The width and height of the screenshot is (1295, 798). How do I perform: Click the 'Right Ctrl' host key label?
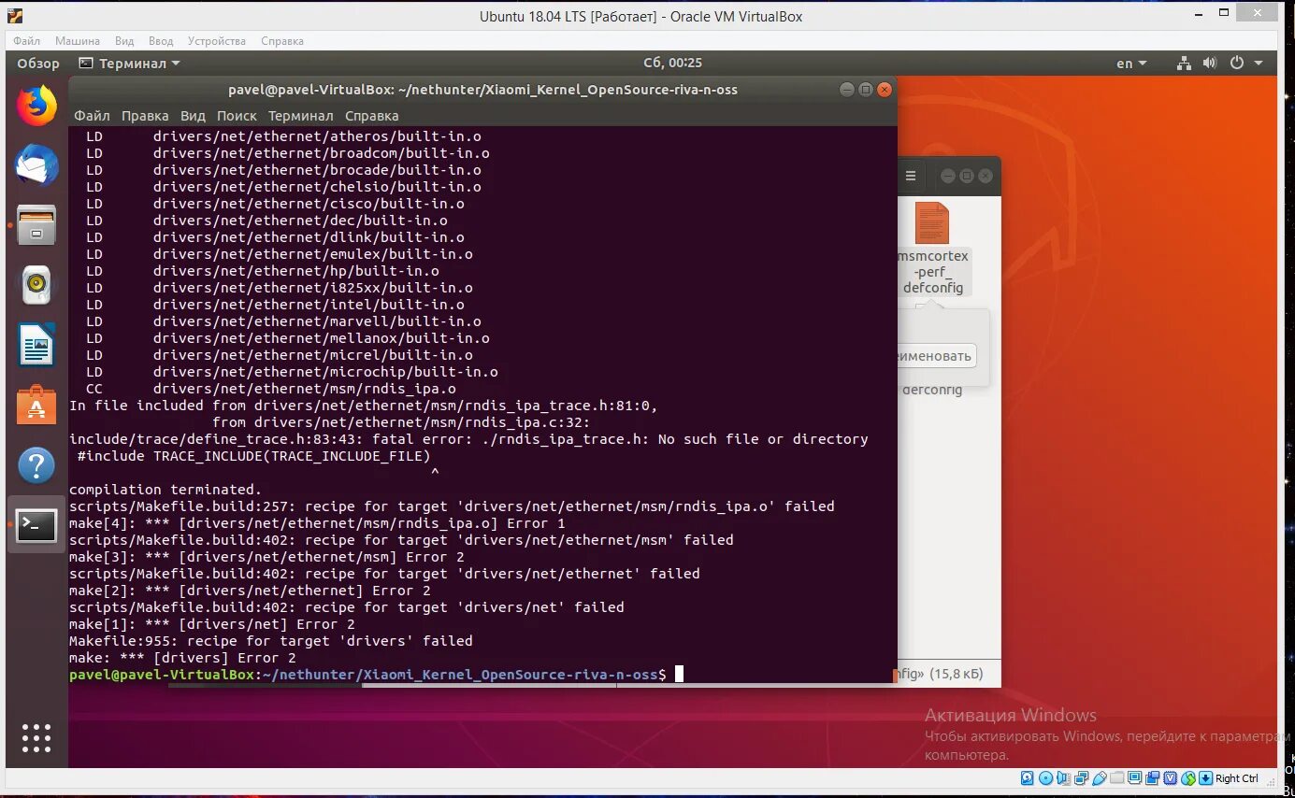point(1237,778)
